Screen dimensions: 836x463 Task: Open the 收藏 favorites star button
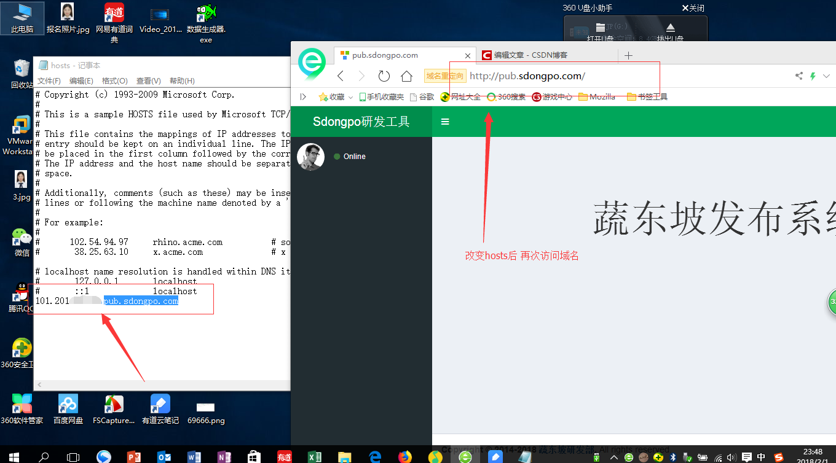point(331,96)
